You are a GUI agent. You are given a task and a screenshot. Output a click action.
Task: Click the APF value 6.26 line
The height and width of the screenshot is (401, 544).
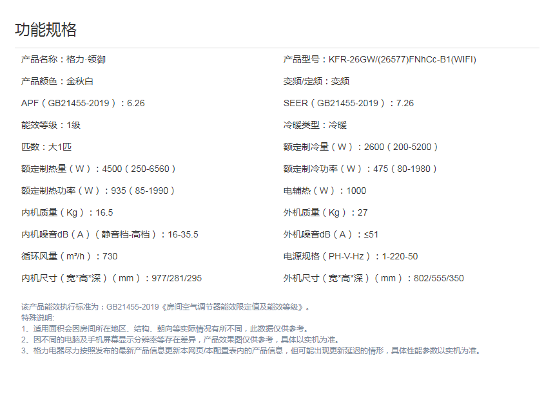click(x=83, y=103)
